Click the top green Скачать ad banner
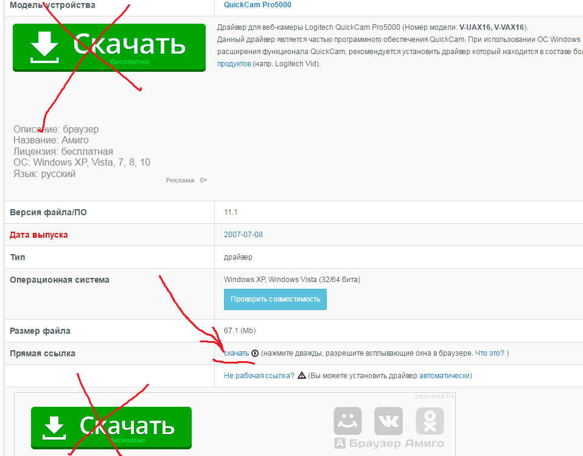This screenshot has width=583, height=456. [x=109, y=47]
